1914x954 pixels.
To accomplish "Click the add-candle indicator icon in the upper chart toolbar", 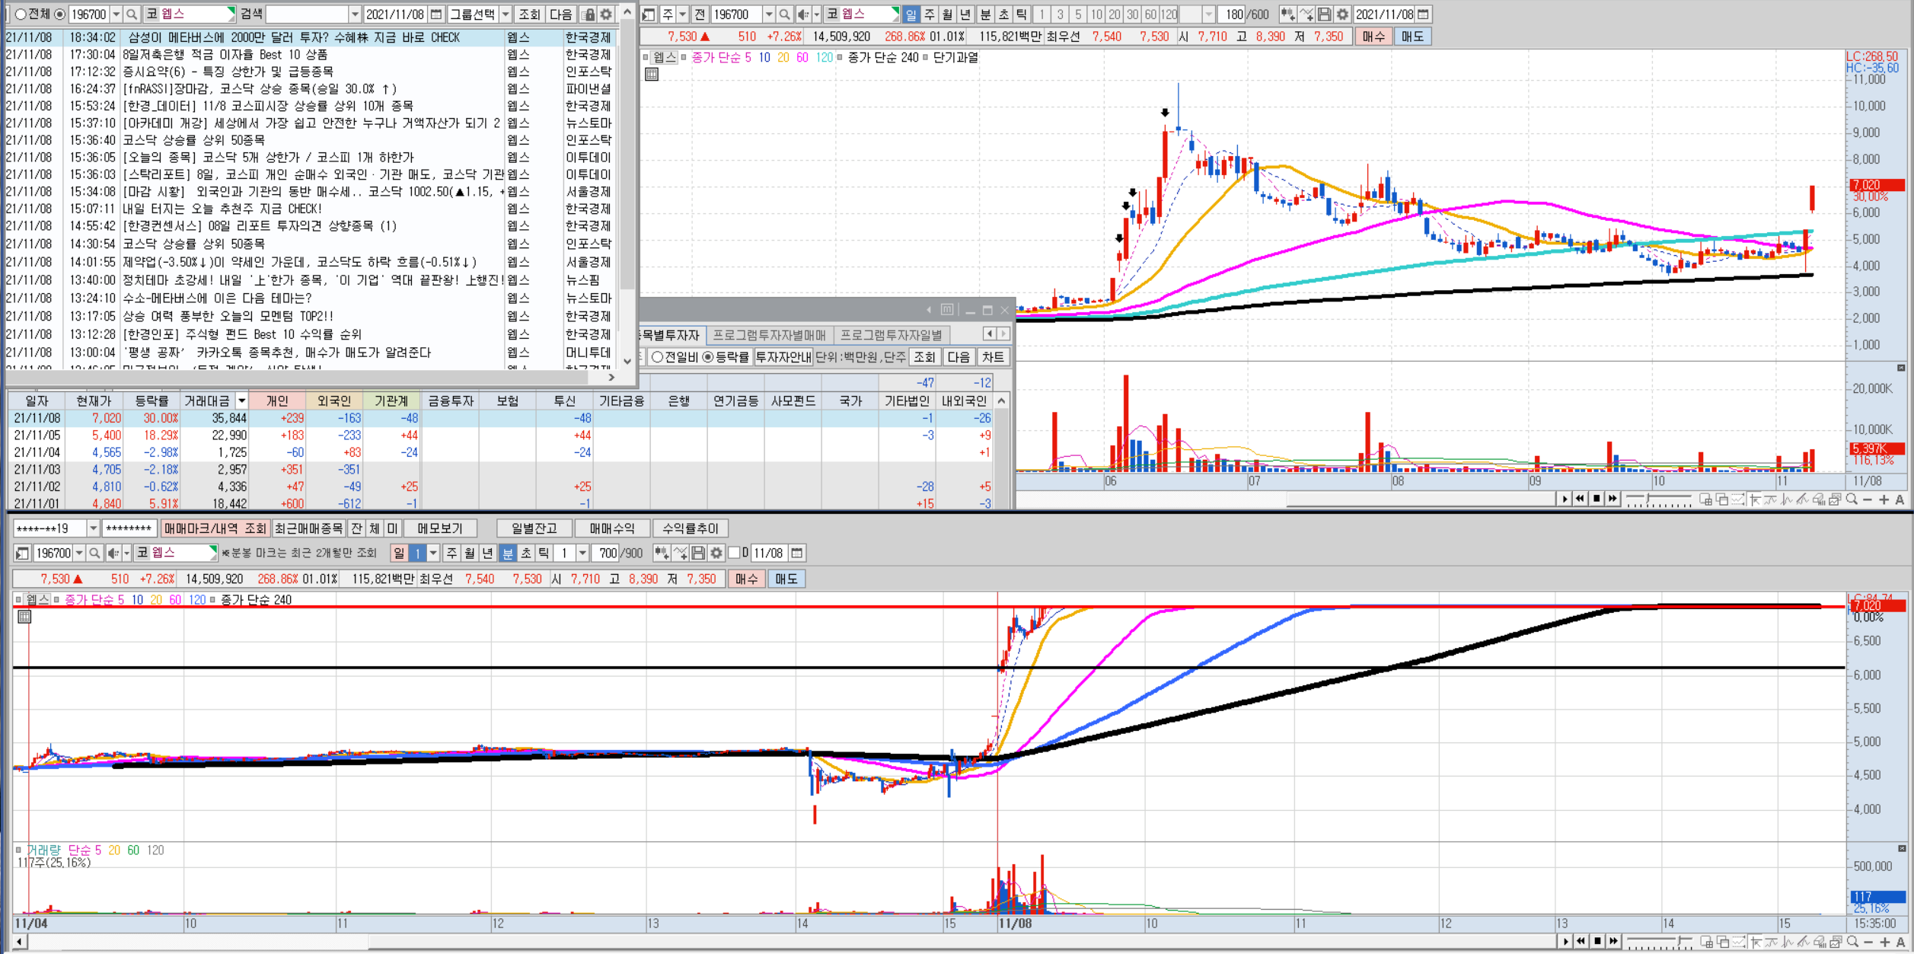I will [1287, 14].
